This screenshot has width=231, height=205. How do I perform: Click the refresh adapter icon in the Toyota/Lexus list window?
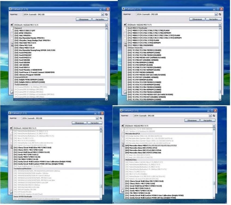(101, 118)
